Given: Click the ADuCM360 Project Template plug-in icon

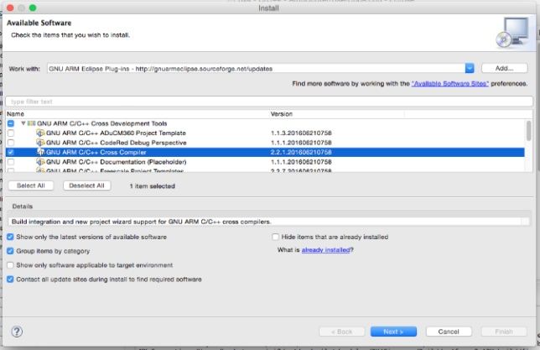Looking at the screenshot, I should [x=40, y=133].
